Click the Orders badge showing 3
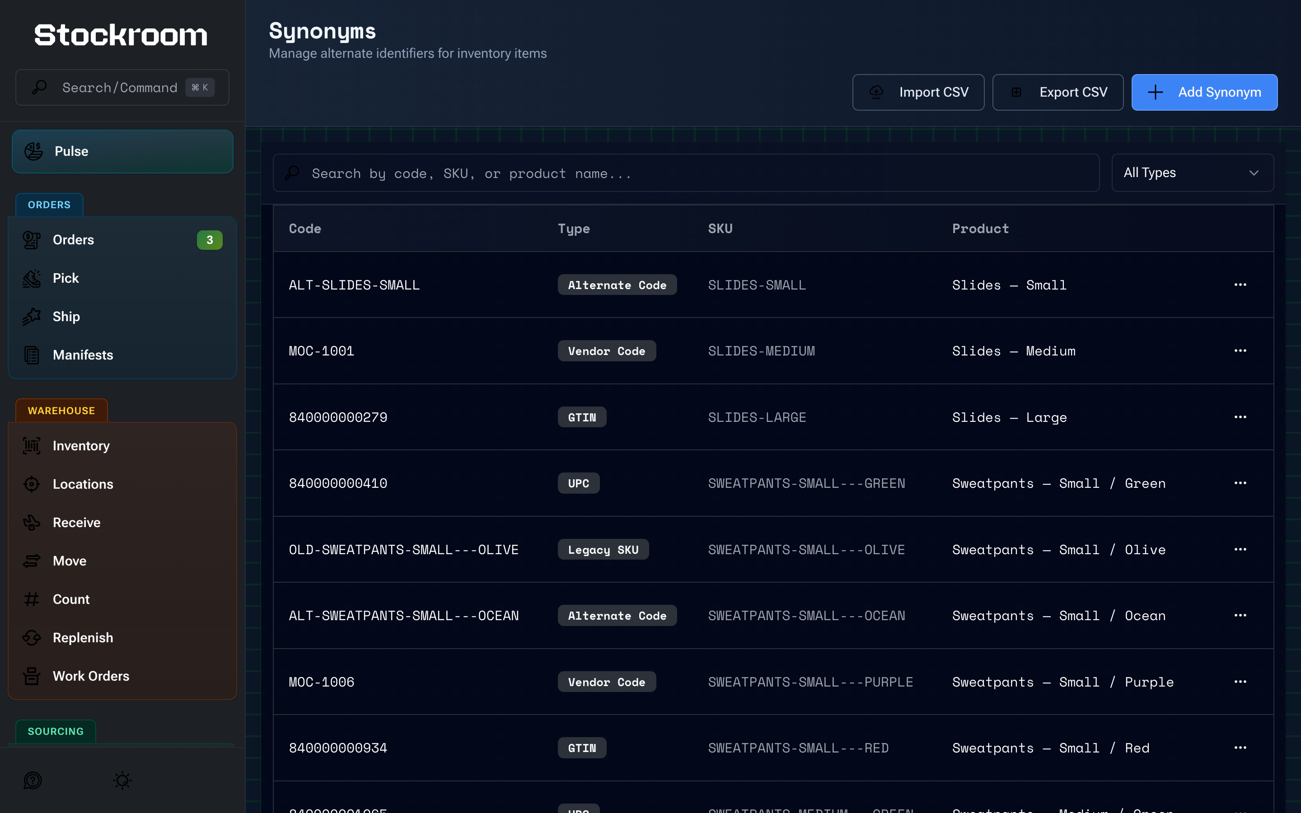The width and height of the screenshot is (1301, 813). click(x=210, y=240)
